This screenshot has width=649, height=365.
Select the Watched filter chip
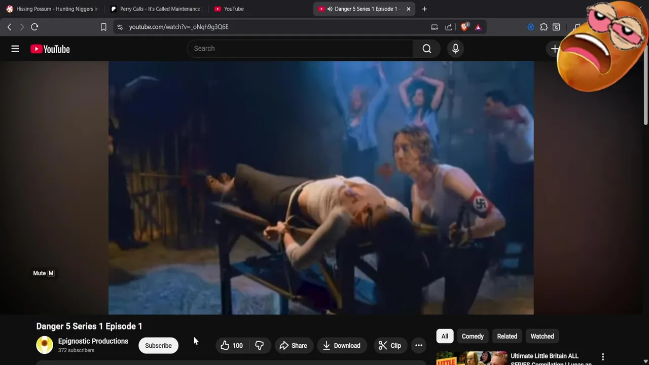click(x=542, y=336)
